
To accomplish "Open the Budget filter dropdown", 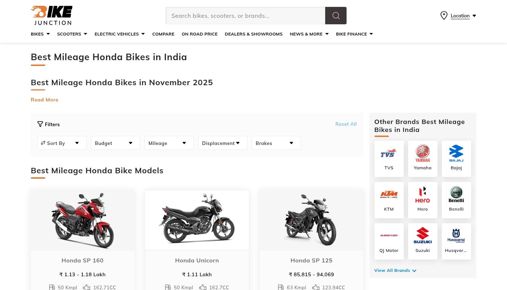I will click(116, 143).
